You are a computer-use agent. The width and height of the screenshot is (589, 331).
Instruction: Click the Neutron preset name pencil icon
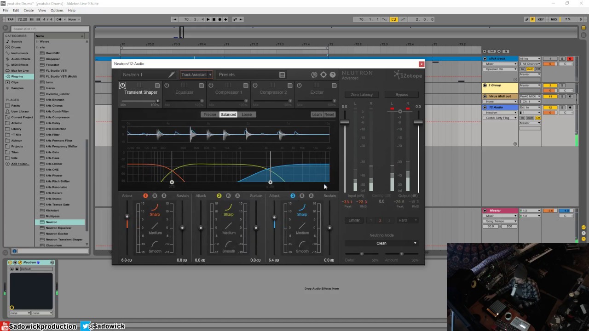172,74
